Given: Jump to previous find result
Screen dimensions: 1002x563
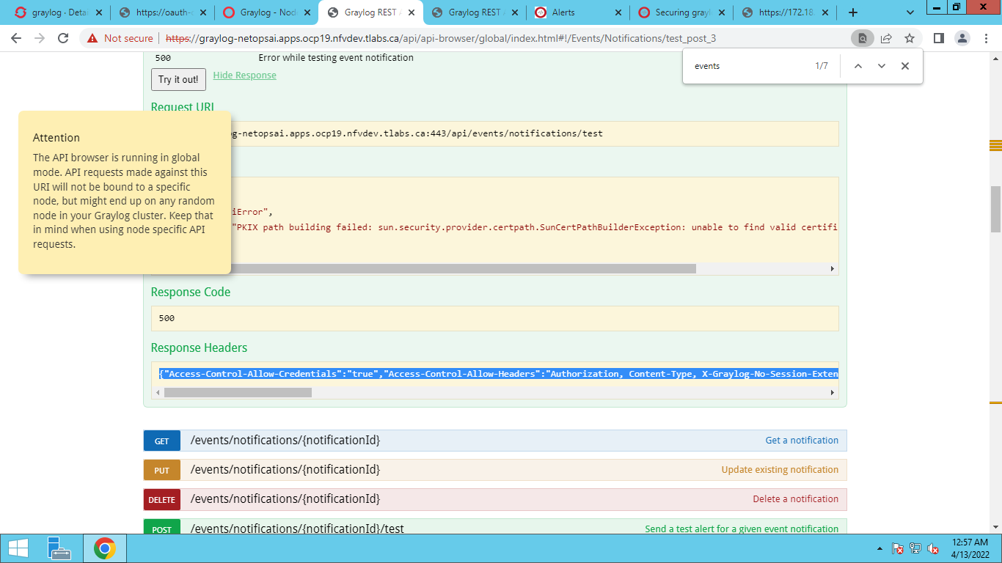Looking at the screenshot, I should click(x=858, y=66).
